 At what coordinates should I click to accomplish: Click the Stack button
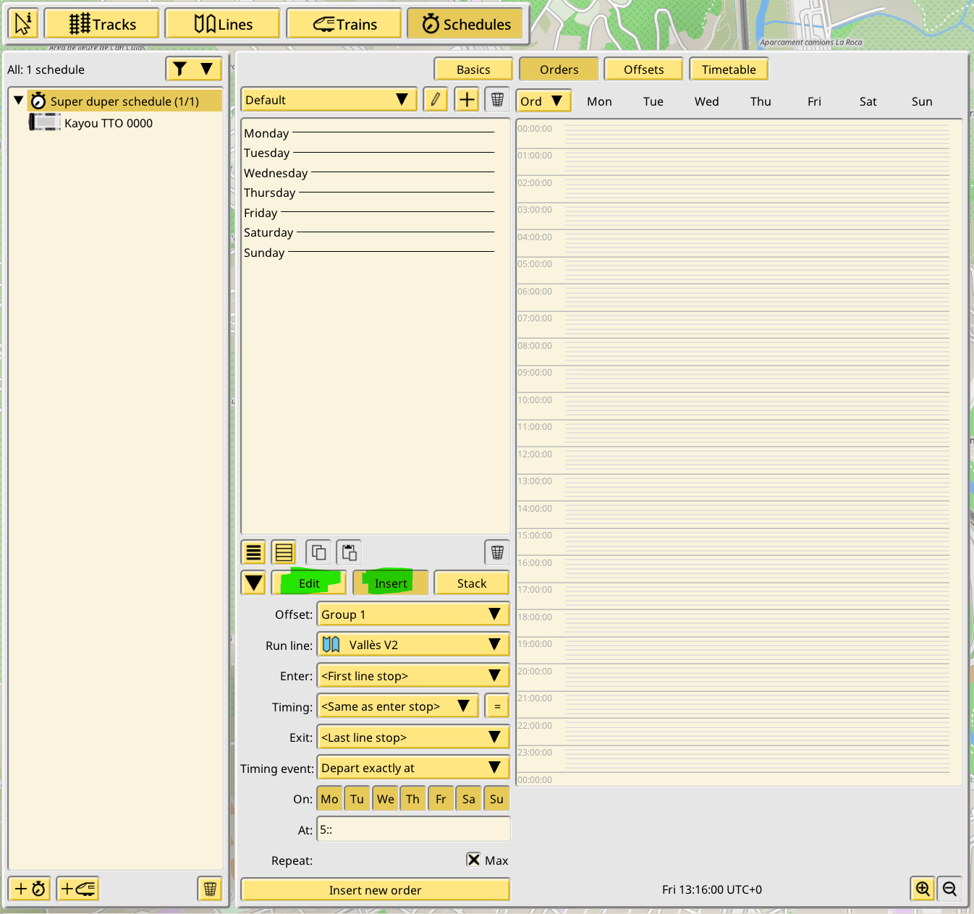tap(471, 583)
